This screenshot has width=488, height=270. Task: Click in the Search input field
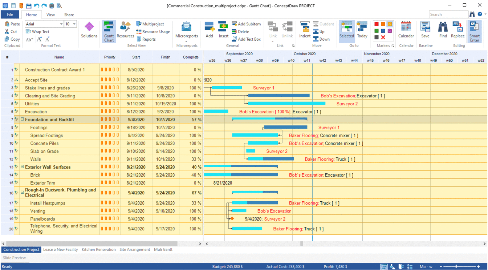click(448, 15)
